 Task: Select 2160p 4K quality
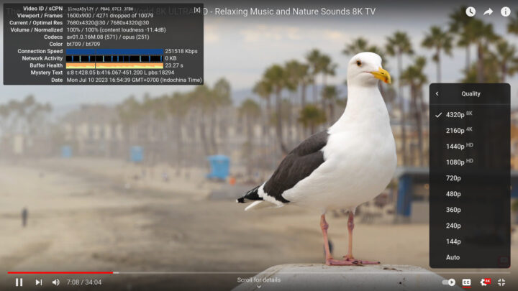pyautogui.click(x=470, y=130)
